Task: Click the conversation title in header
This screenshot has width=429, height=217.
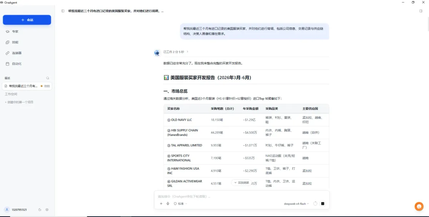Action: tap(116, 11)
